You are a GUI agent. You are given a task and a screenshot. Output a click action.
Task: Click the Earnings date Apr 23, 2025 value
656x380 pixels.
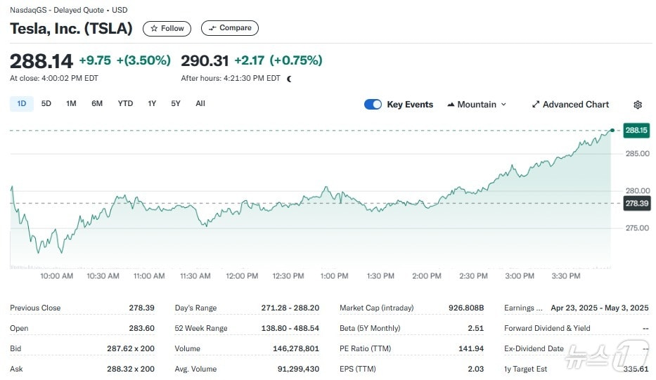click(x=574, y=308)
